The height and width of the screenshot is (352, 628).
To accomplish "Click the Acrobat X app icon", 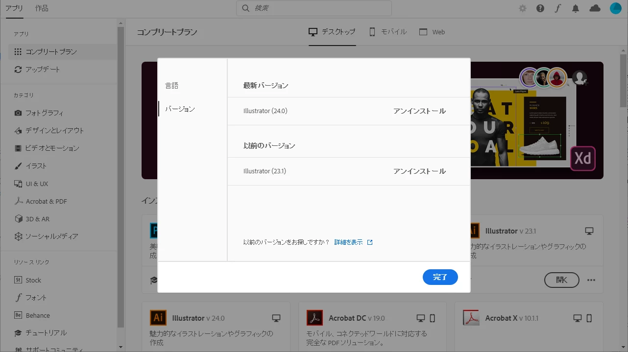I will point(471,318).
